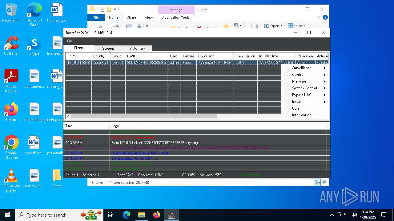Open View tab in explorer window
Screen dimensions: 394x221
tap(149, 17)
